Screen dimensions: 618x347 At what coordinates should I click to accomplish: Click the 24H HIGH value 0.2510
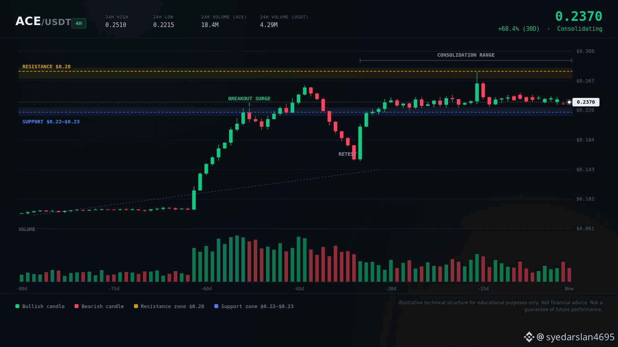point(116,25)
